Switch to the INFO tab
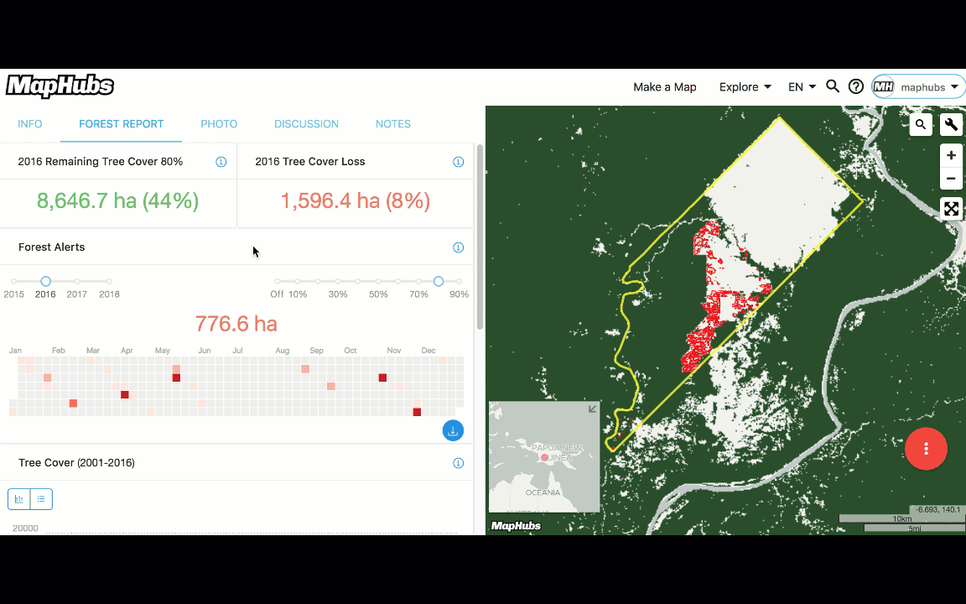Screen dimensions: 966x604 point(29,124)
